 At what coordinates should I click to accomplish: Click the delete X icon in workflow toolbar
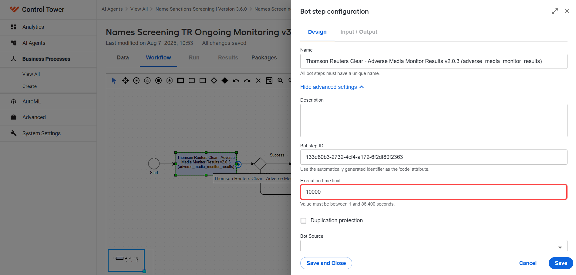(258, 81)
